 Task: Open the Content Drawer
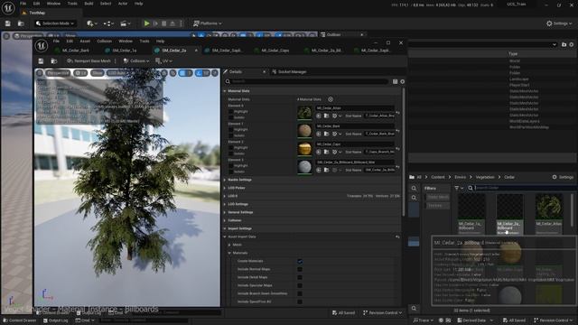[20, 320]
